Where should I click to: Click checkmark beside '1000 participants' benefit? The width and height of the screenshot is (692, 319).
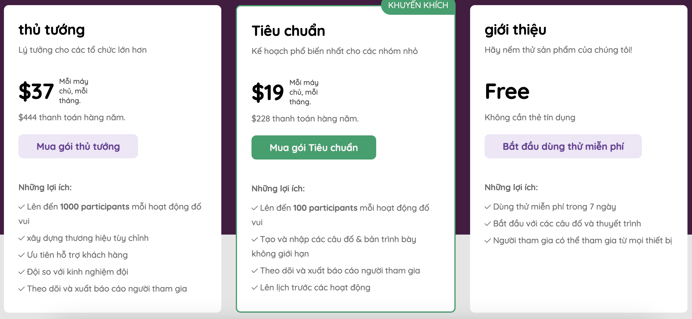21,207
